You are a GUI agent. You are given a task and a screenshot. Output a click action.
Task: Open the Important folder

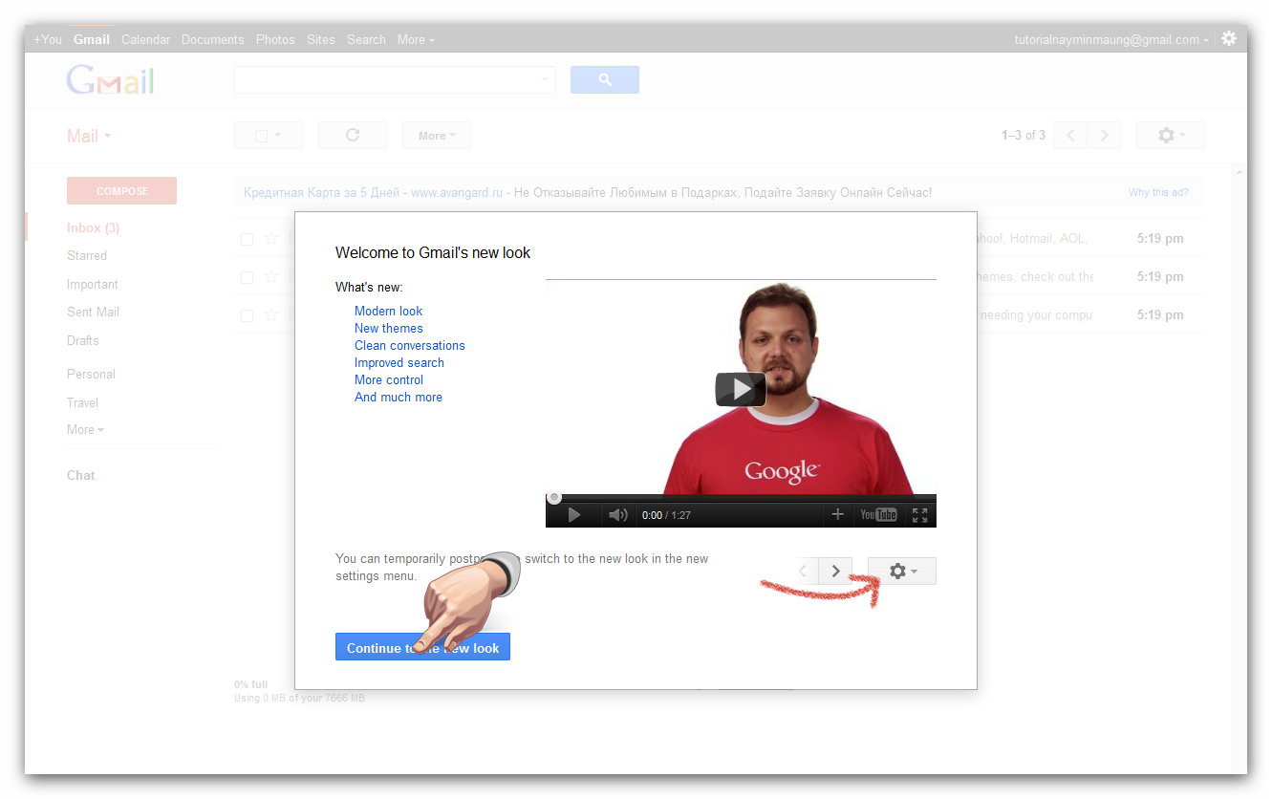click(x=93, y=284)
